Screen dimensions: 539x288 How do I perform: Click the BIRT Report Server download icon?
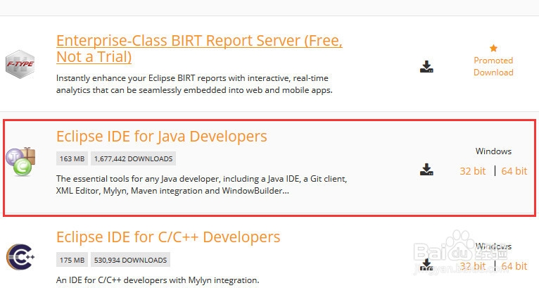(x=426, y=67)
